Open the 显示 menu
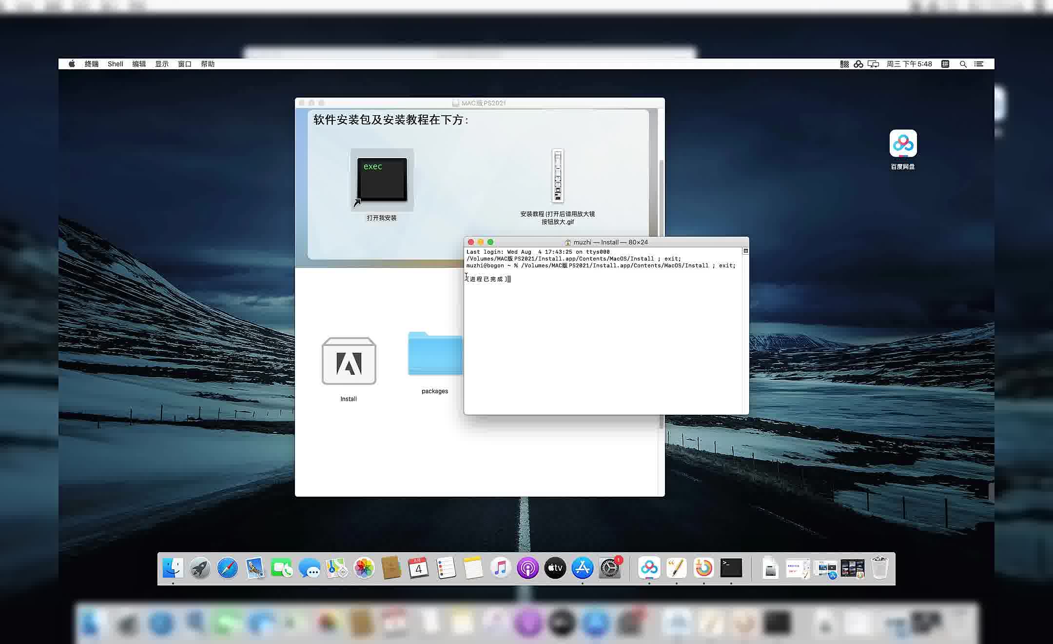Viewport: 1053px width, 644px height. click(x=162, y=64)
